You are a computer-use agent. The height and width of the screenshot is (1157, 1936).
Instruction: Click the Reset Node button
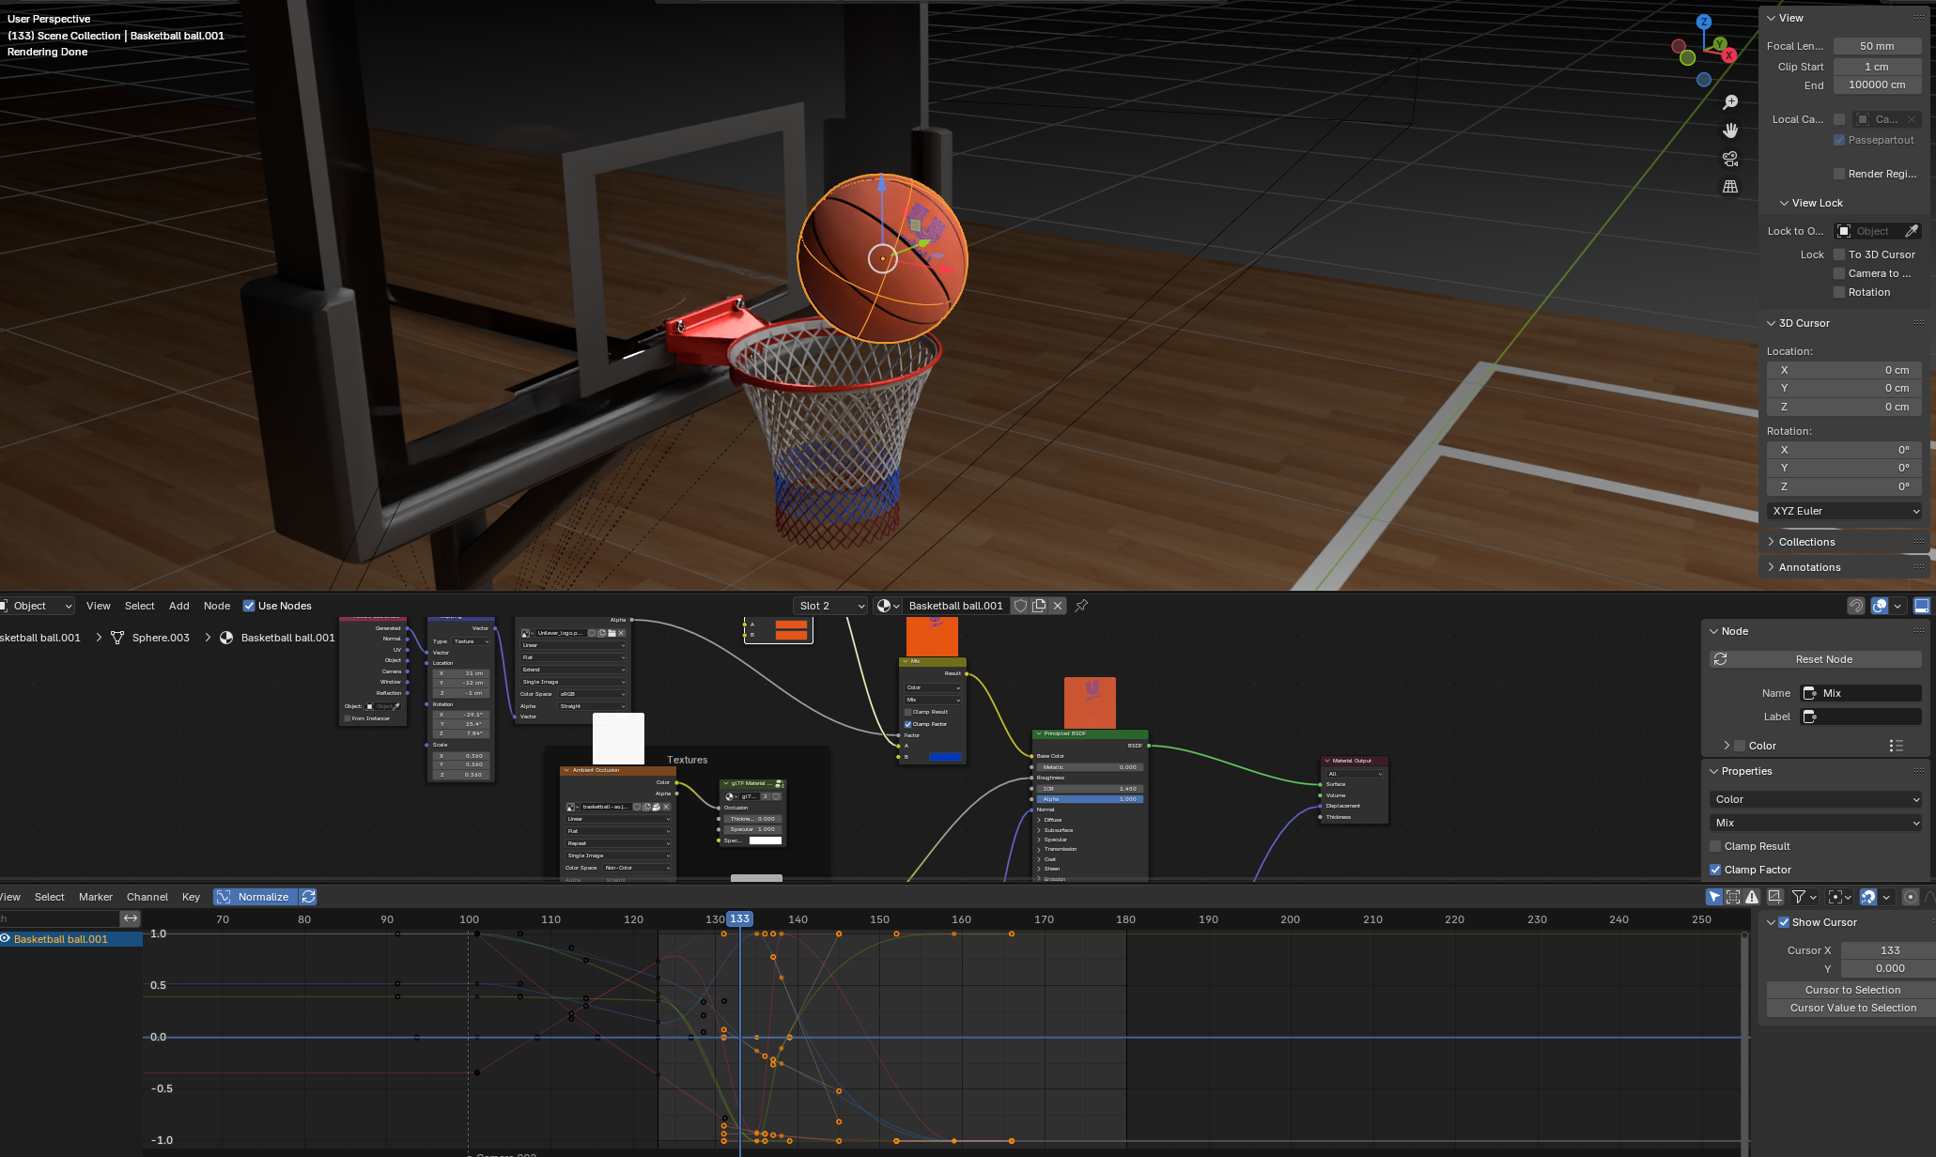pos(1816,659)
